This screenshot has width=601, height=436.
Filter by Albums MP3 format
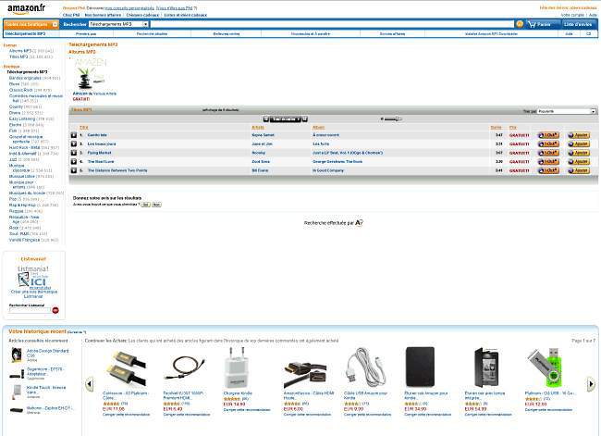20,51
